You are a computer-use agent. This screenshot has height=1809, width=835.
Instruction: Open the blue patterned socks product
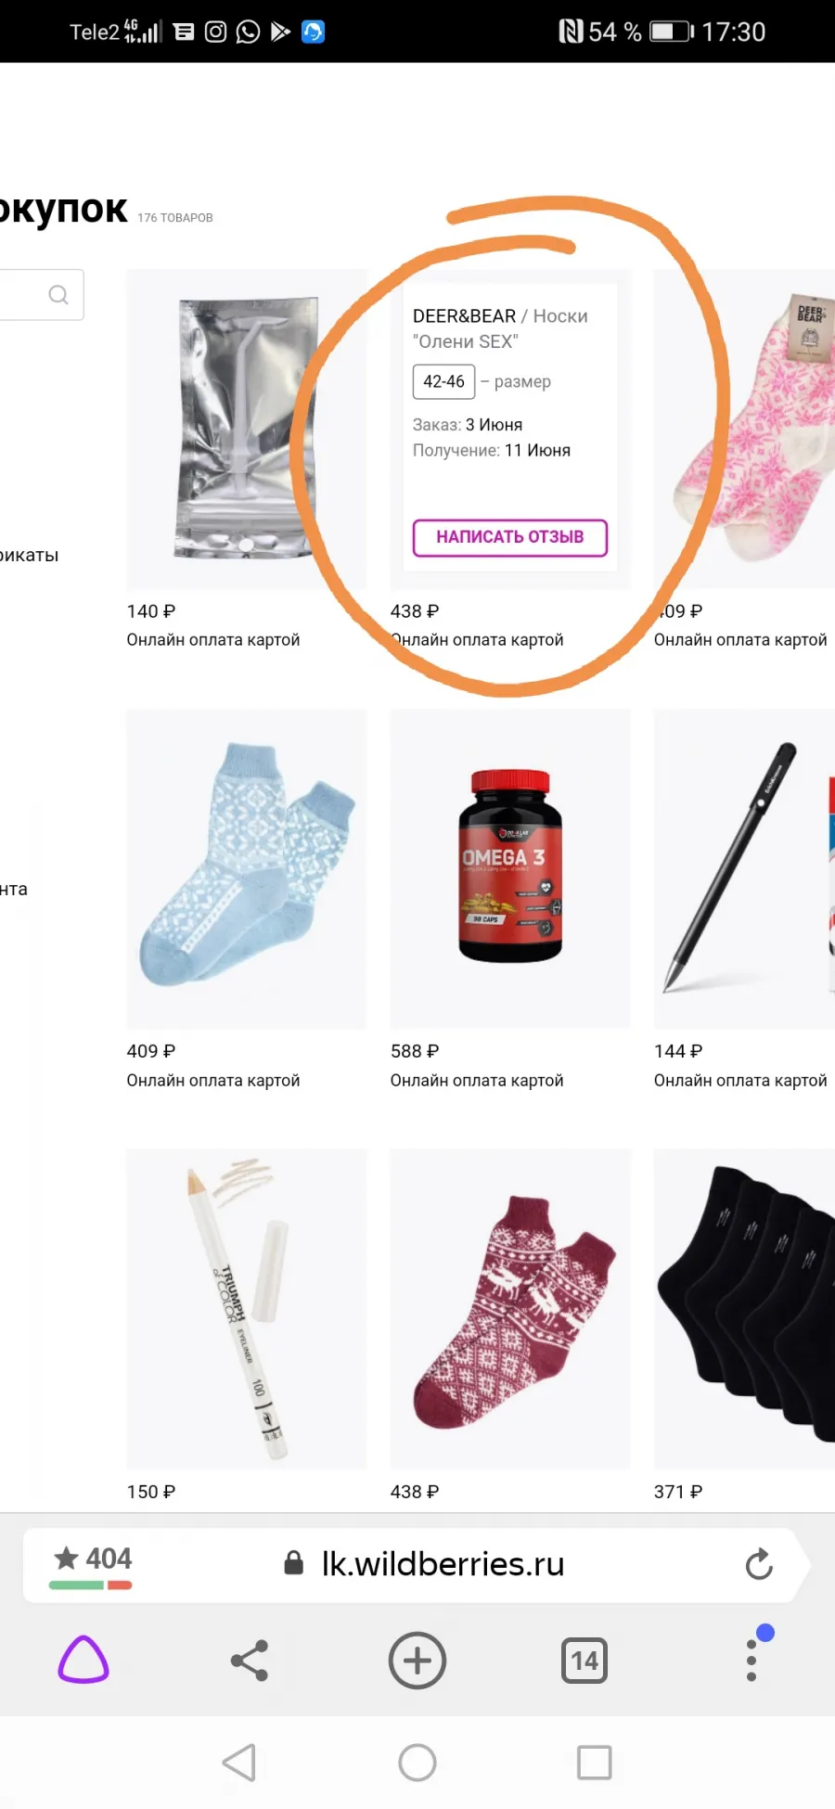tap(247, 868)
